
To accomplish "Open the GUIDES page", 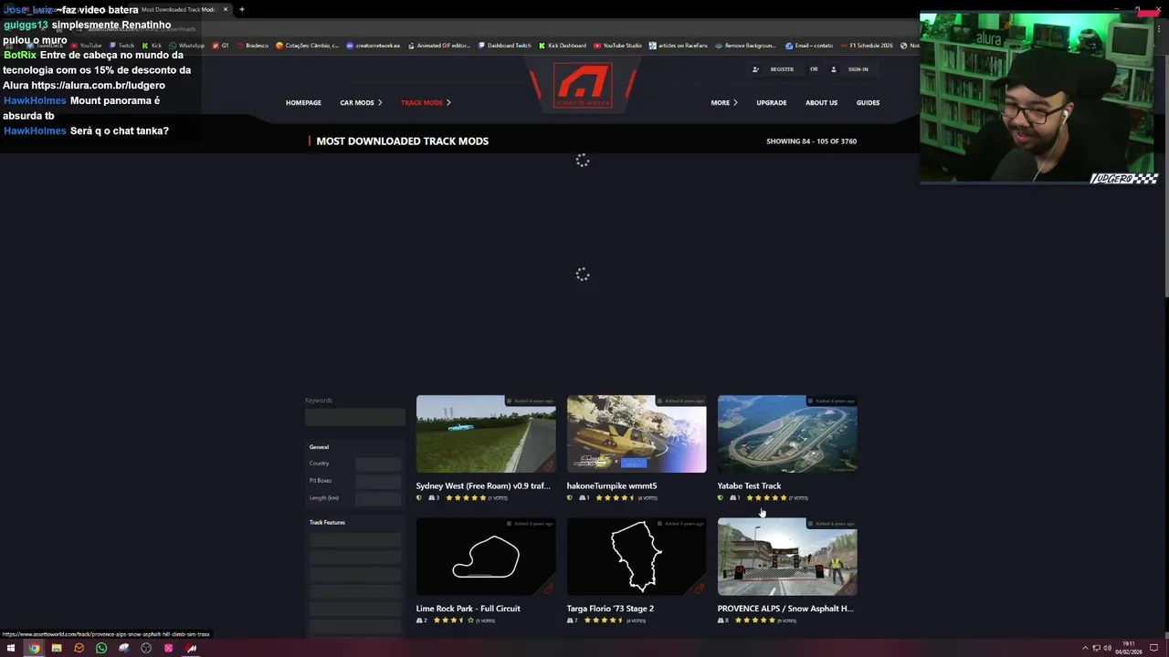I will [x=868, y=103].
